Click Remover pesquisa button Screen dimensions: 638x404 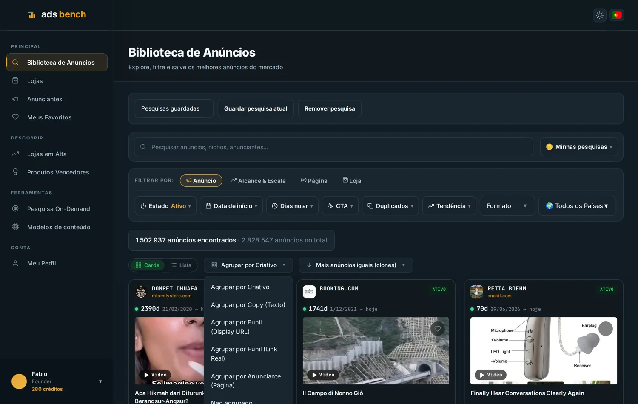click(330, 108)
